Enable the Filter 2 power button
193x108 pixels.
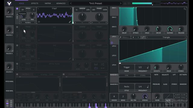[64, 74]
